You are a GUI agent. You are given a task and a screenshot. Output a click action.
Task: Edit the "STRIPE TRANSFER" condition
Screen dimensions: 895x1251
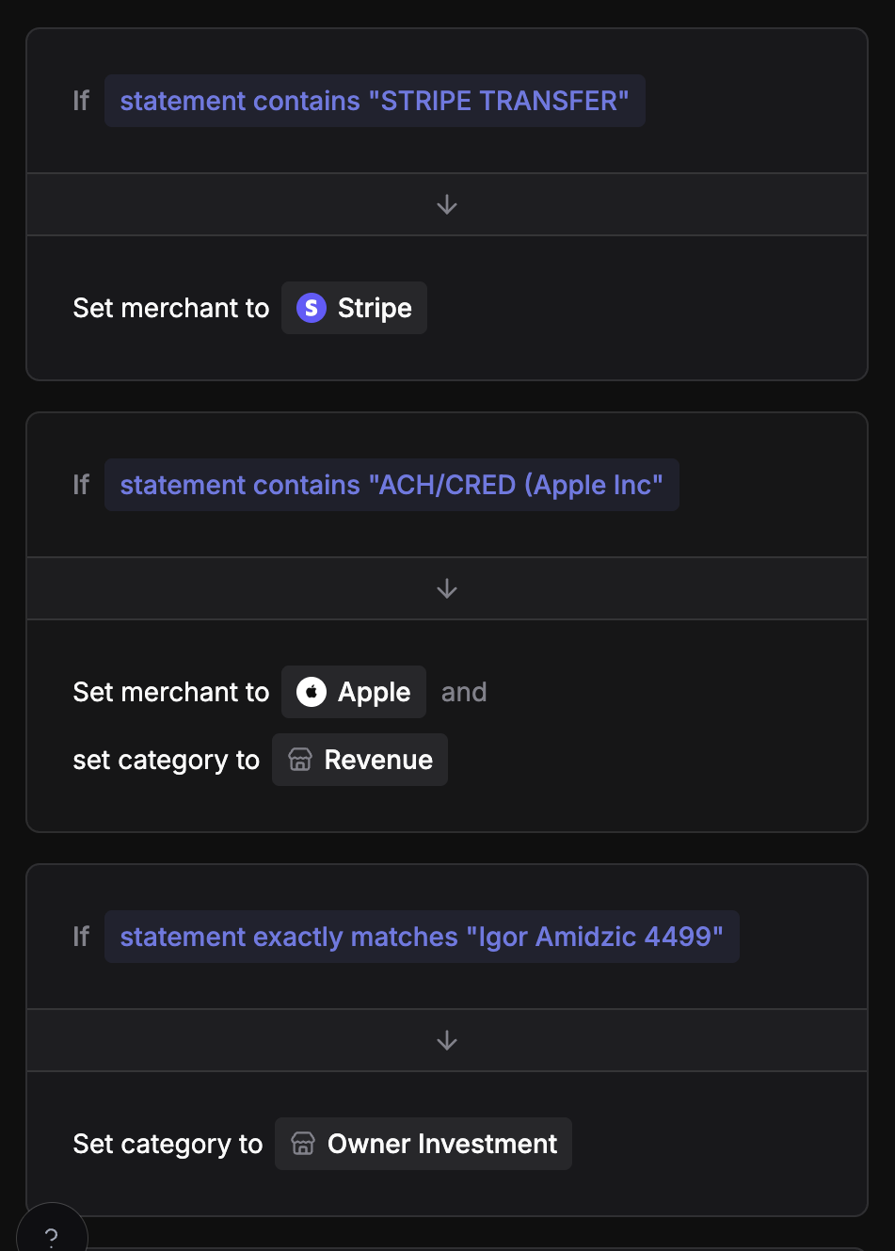[376, 101]
